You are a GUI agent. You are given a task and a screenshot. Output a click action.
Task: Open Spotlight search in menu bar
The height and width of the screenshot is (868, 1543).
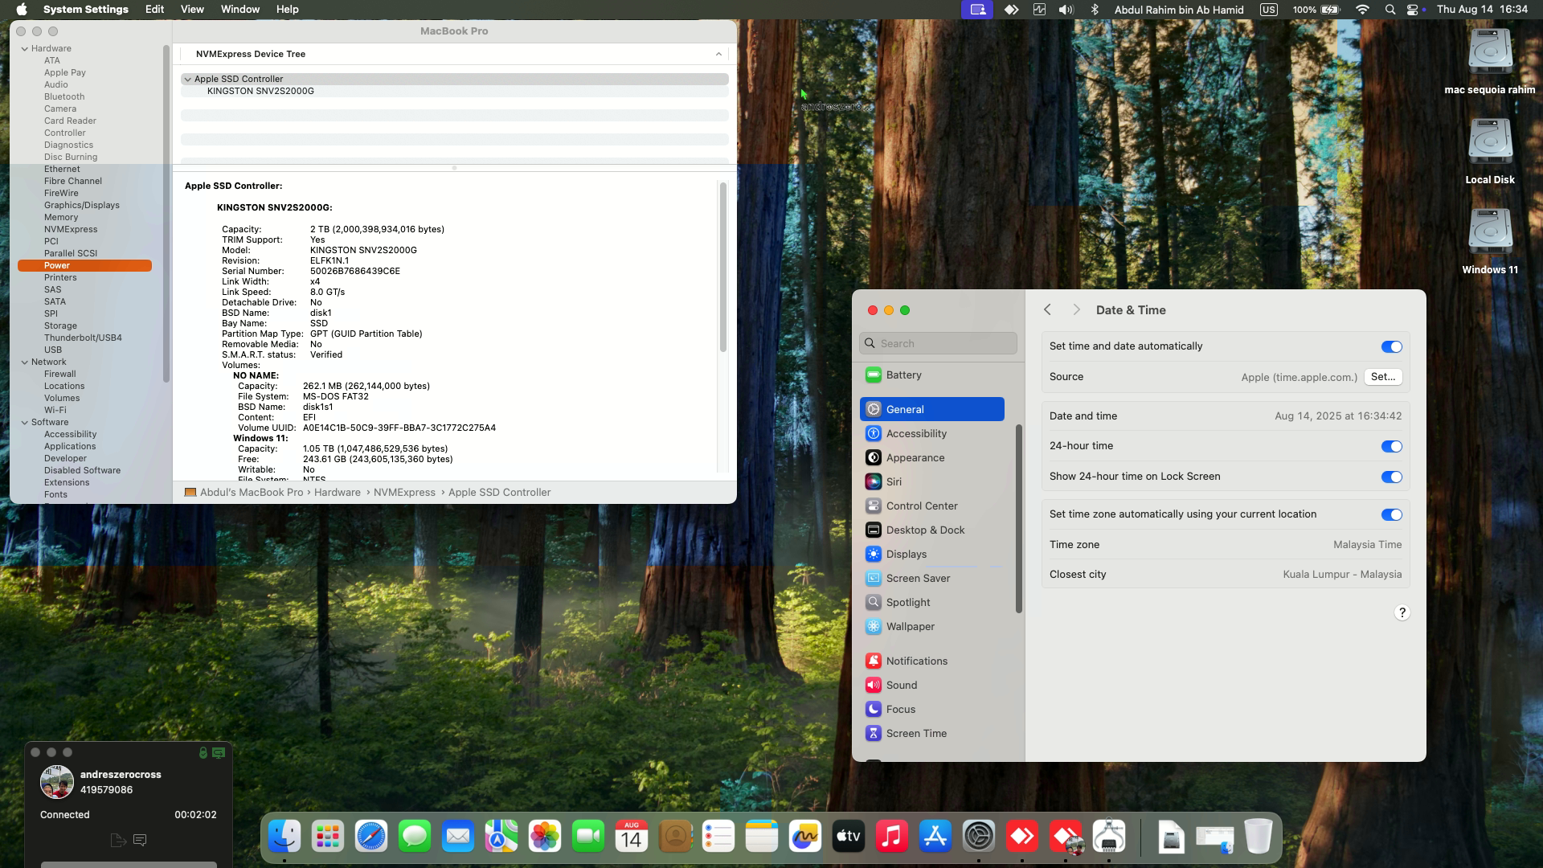(1390, 10)
